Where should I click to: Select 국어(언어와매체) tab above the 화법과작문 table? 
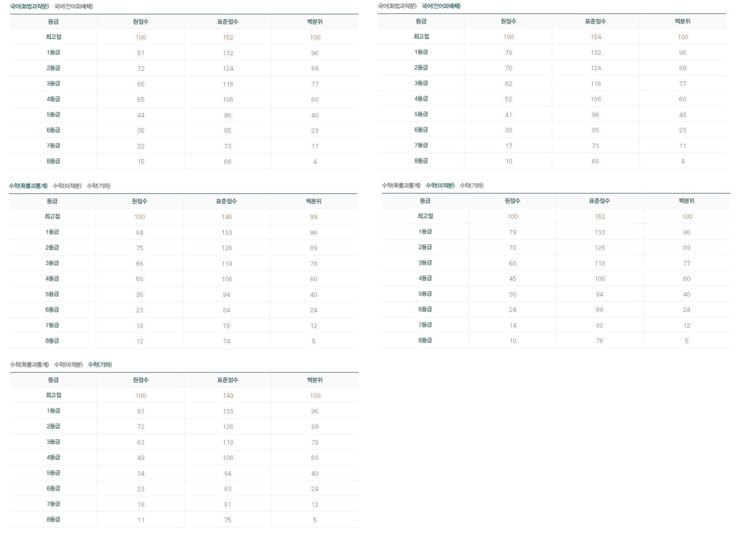coord(73,6)
